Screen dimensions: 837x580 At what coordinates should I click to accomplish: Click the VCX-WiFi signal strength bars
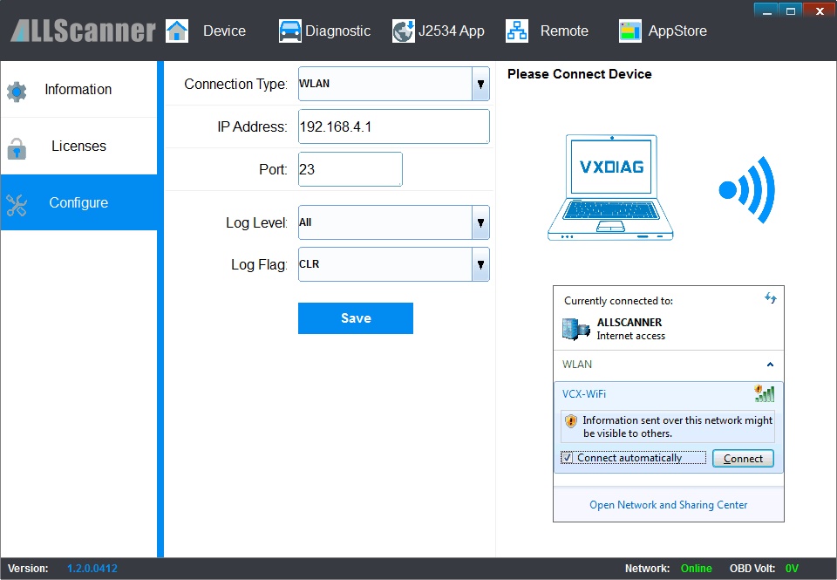tap(765, 393)
